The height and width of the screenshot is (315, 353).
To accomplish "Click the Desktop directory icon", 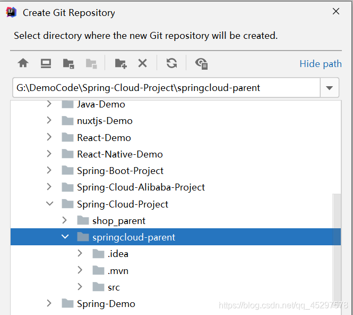I will [46, 63].
